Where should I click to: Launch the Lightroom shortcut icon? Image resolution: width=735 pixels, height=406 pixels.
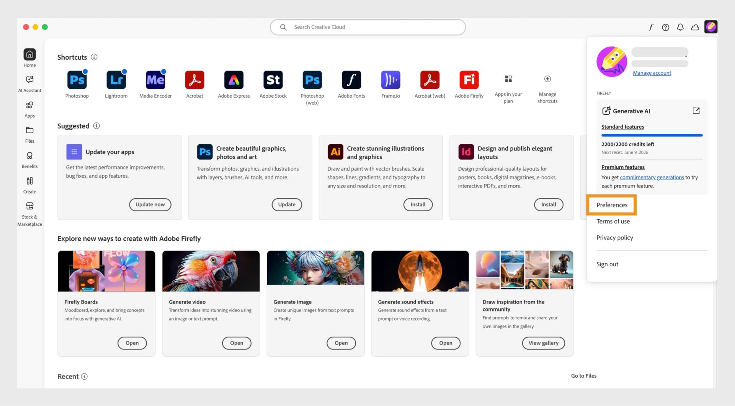[x=116, y=80]
